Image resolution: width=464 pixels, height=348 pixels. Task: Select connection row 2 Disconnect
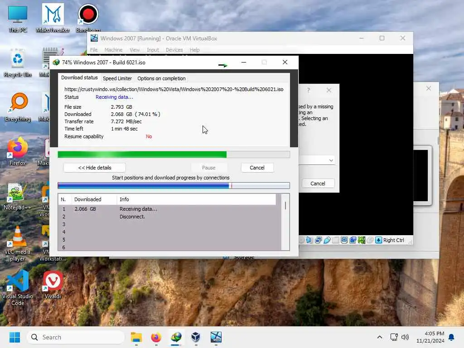pyautogui.click(x=169, y=217)
